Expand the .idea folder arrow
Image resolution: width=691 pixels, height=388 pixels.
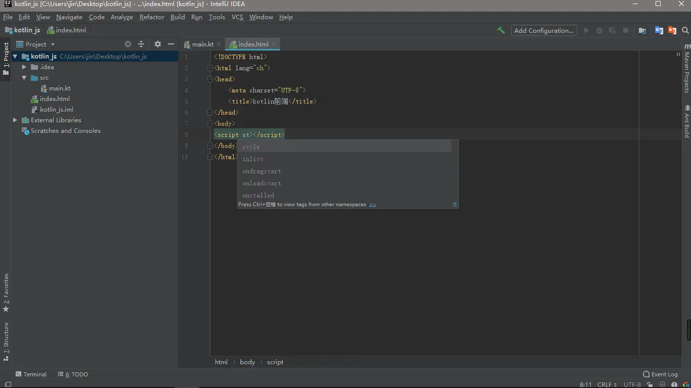coord(24,67)
